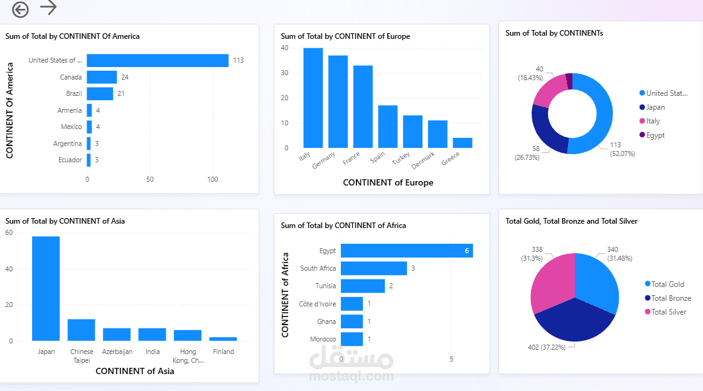
Task: Select the United States bar in America chart
Action: (x=158, y=60)
